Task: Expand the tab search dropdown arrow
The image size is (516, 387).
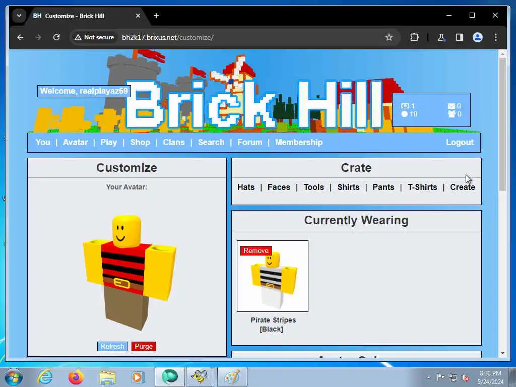Action: pos(19,16)
